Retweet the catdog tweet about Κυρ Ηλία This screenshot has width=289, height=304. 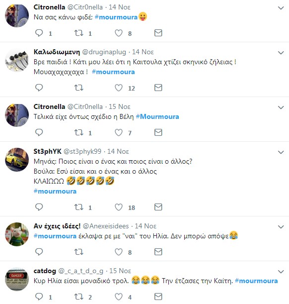pyautogui.click(x=79, y=297)
